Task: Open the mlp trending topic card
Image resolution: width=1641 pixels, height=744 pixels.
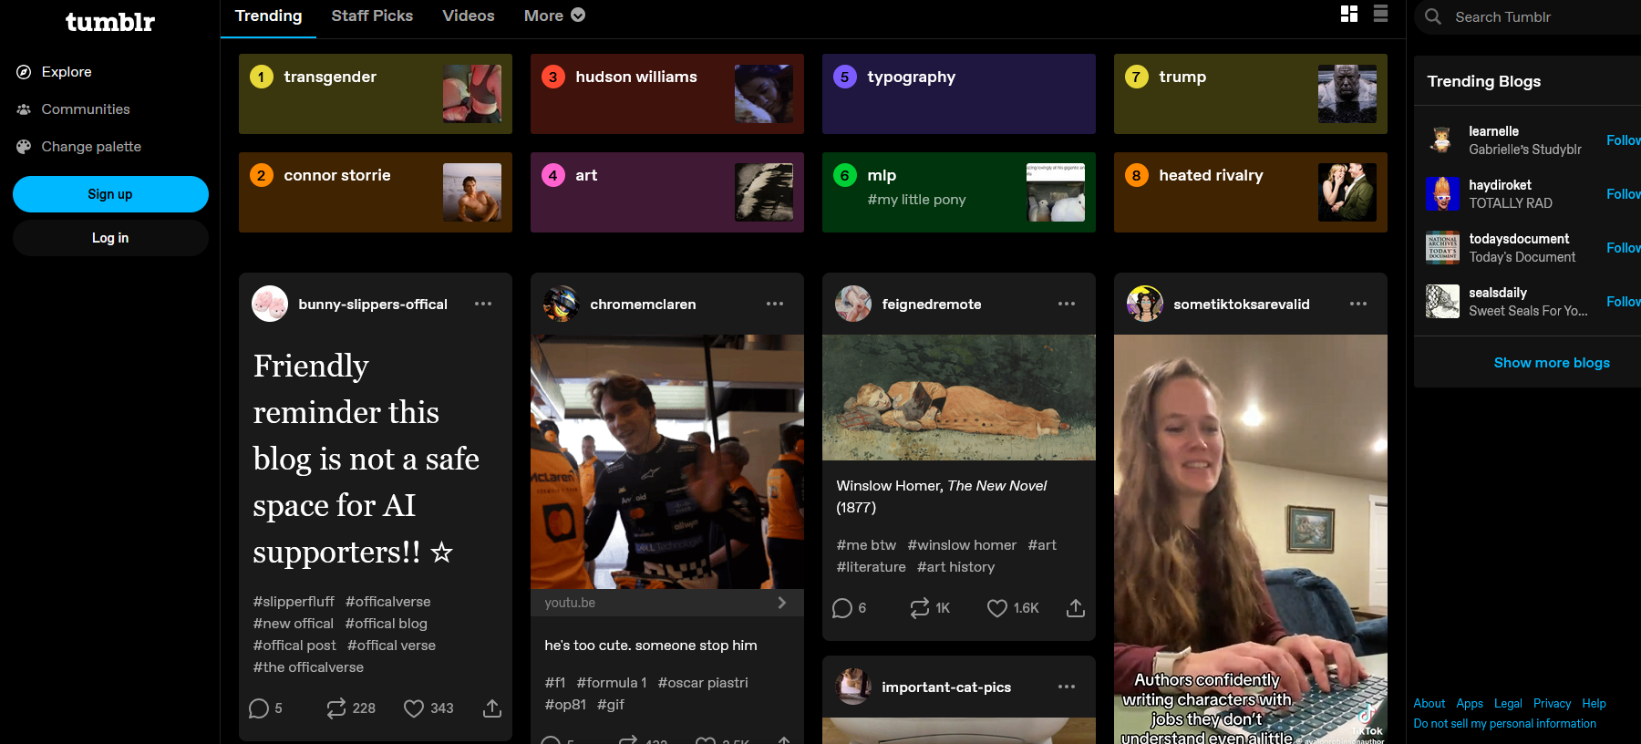Action: tap(959, 192)
